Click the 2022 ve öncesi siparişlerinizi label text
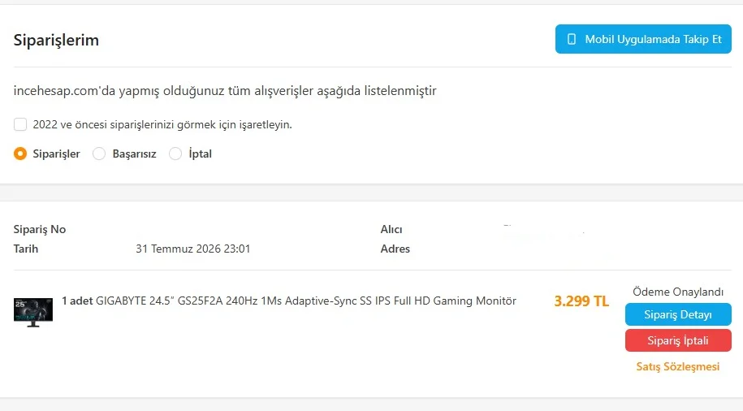The width and height of the screenshot is (743, 411). 162,124
